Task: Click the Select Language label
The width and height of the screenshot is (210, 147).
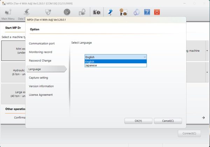Action: [82, 43]
